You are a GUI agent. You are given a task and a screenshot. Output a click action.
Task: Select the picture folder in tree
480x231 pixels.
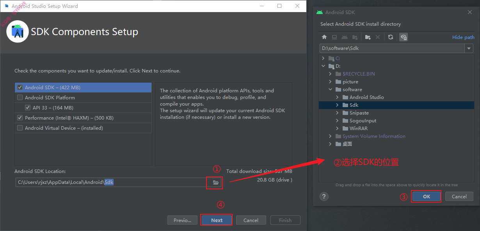click(x=396, y=82)
